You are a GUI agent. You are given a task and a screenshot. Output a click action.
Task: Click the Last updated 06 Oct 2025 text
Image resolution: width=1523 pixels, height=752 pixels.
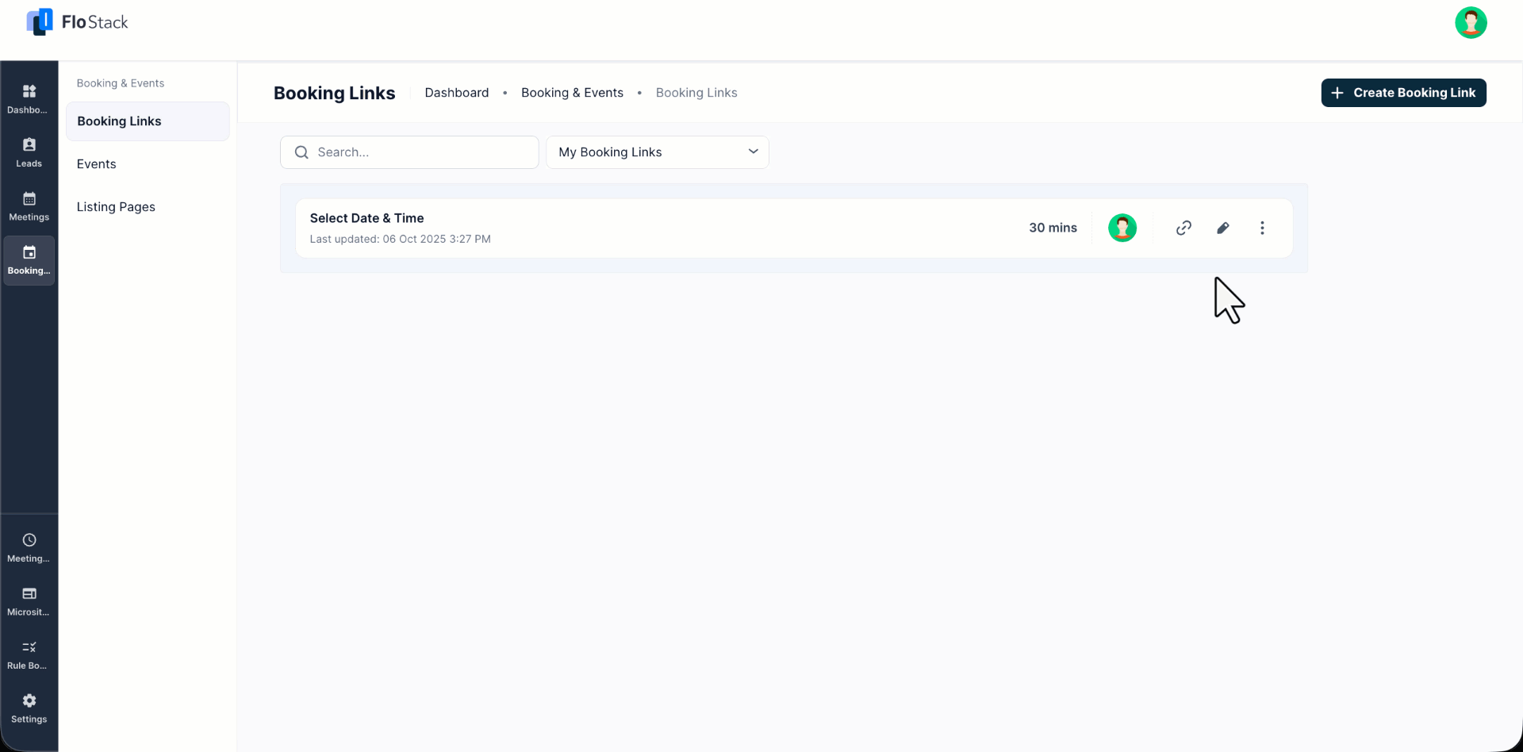point(400,239)
